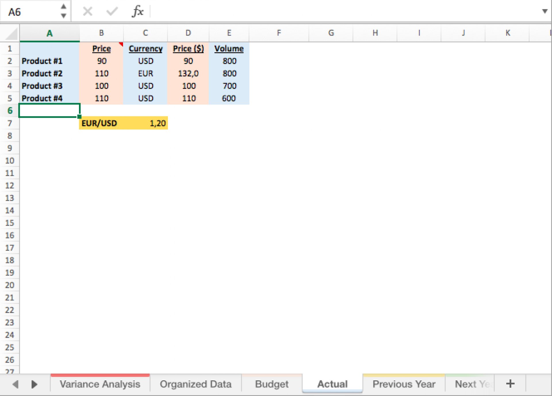Click the volume cell showing 600
Screen dimensions: 552x396
point(229,98)
